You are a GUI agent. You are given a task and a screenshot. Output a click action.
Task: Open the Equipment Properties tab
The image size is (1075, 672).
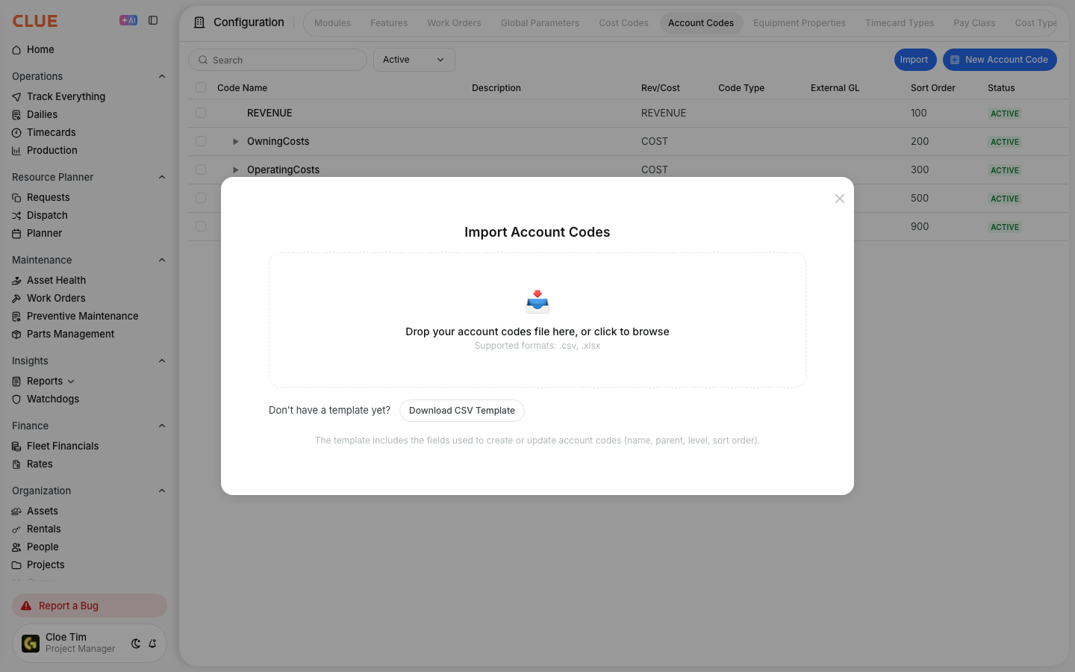coord(799,23)
